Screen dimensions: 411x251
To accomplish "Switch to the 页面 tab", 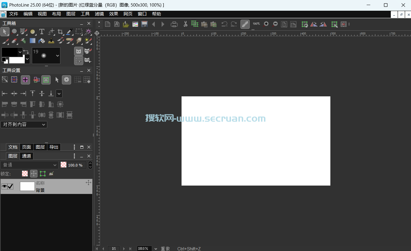I will click(26, 147).
